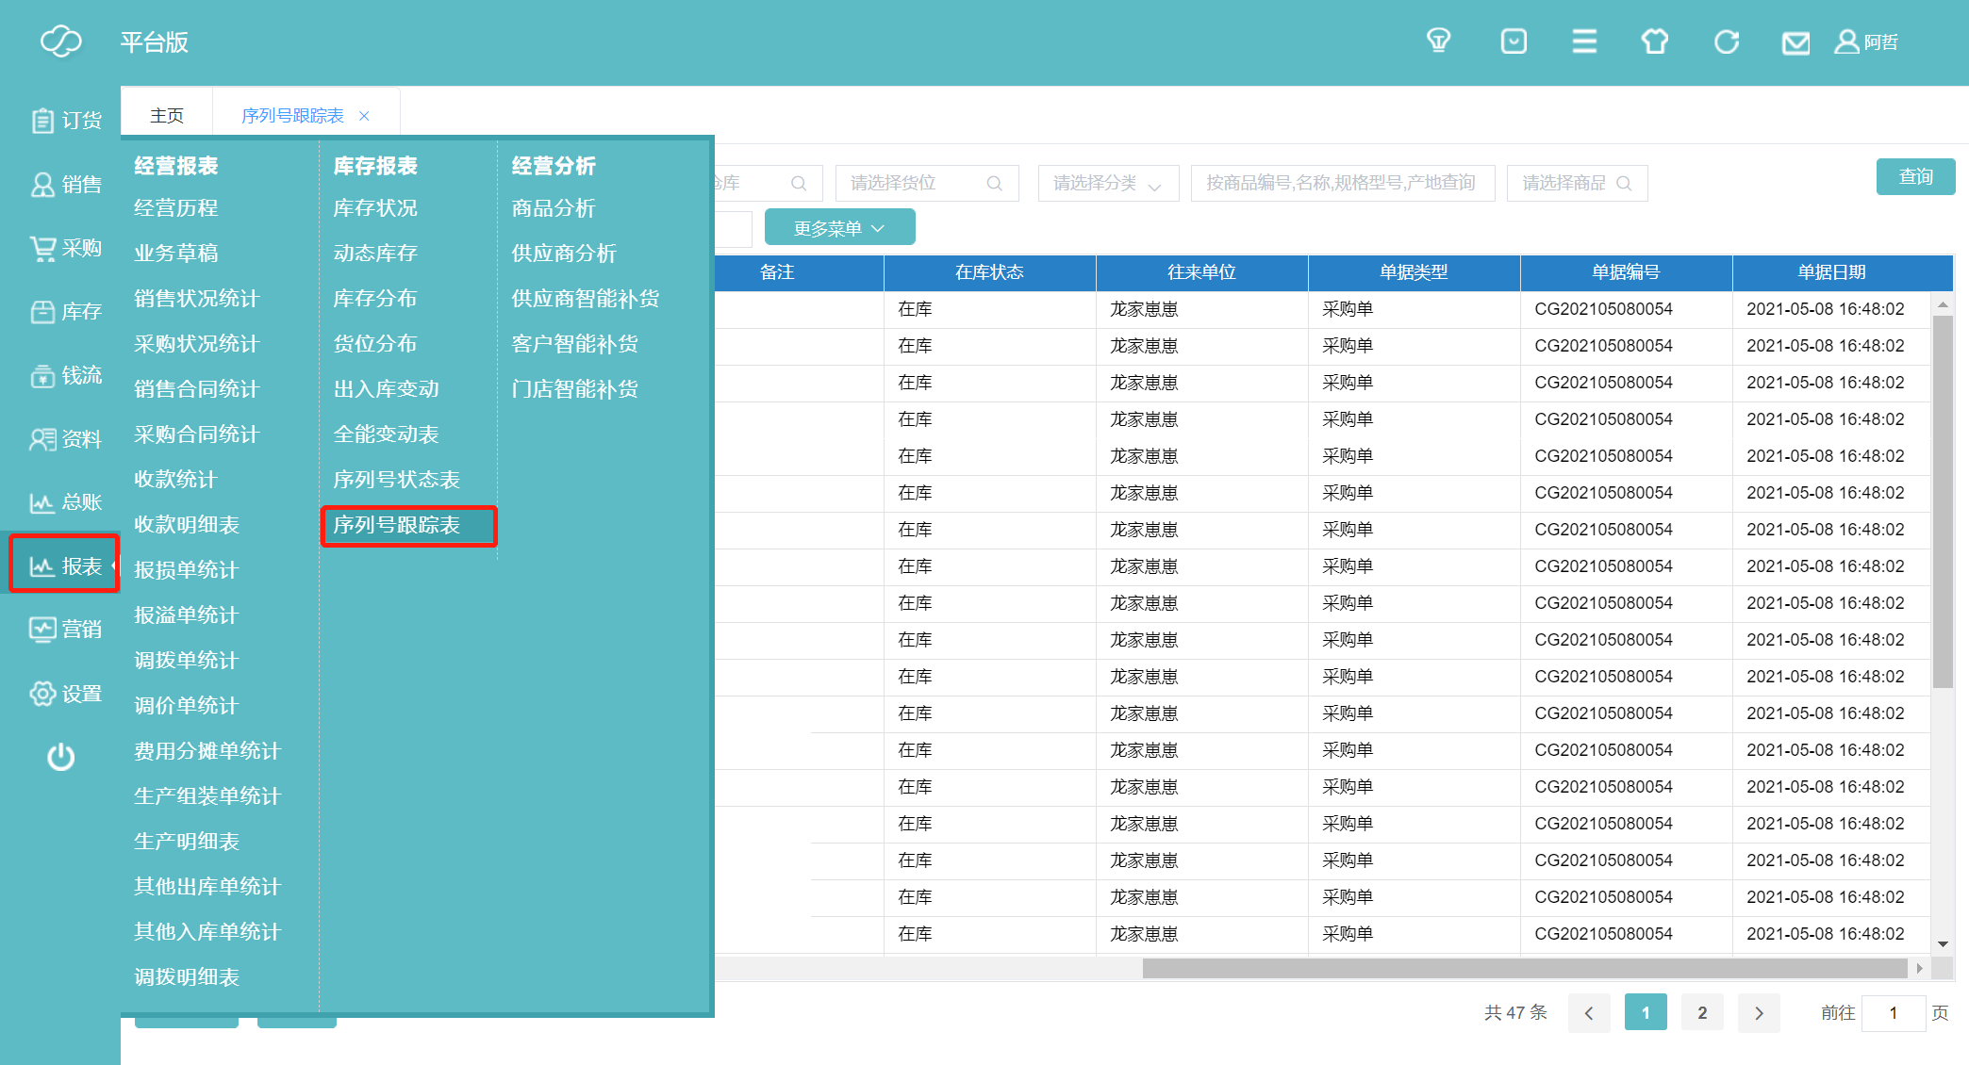The height and width of the screenshot is (1065, 1969).
Task: Click the horizontal table scrollbar
Action: tap(1523, 968)
